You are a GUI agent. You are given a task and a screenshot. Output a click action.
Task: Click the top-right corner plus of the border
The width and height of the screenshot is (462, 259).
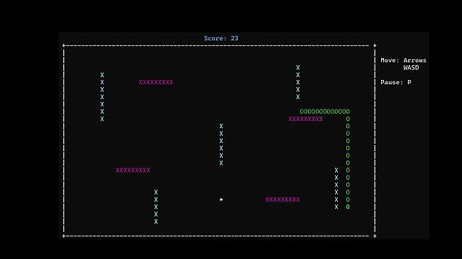[x=375, y=46]
